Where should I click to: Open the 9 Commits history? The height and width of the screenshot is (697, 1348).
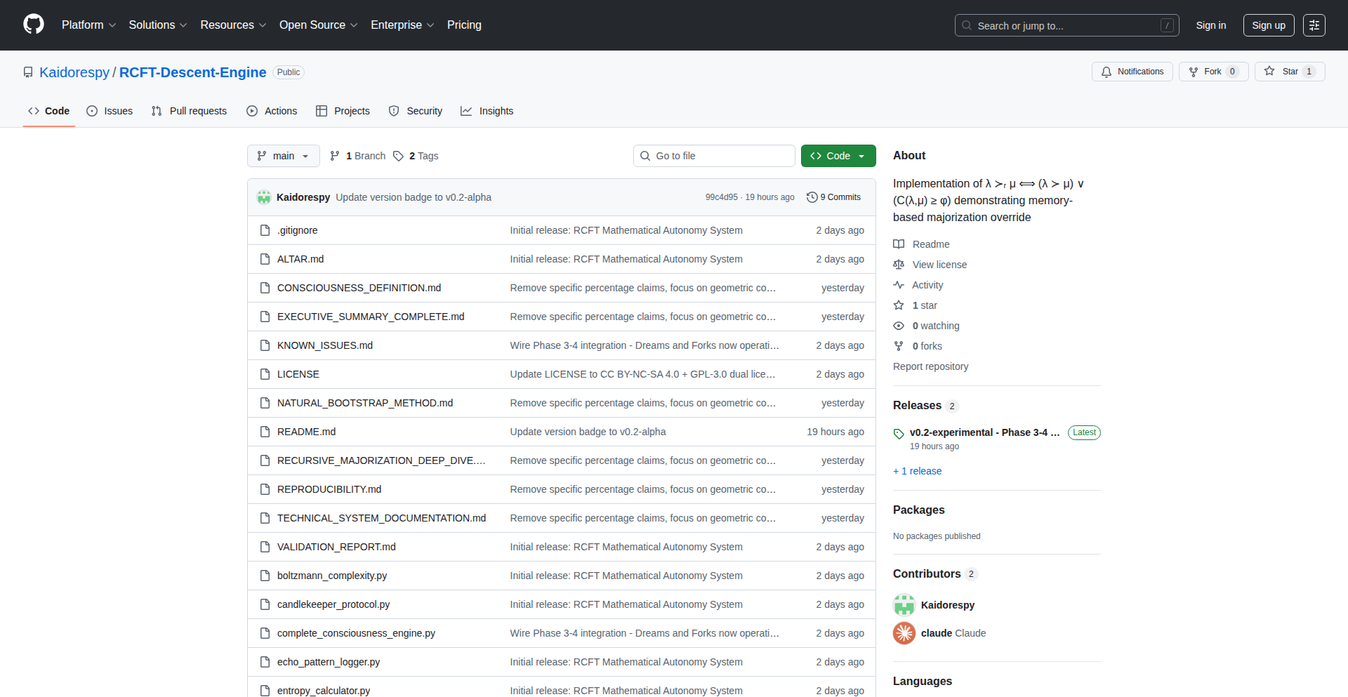(833, 197)
